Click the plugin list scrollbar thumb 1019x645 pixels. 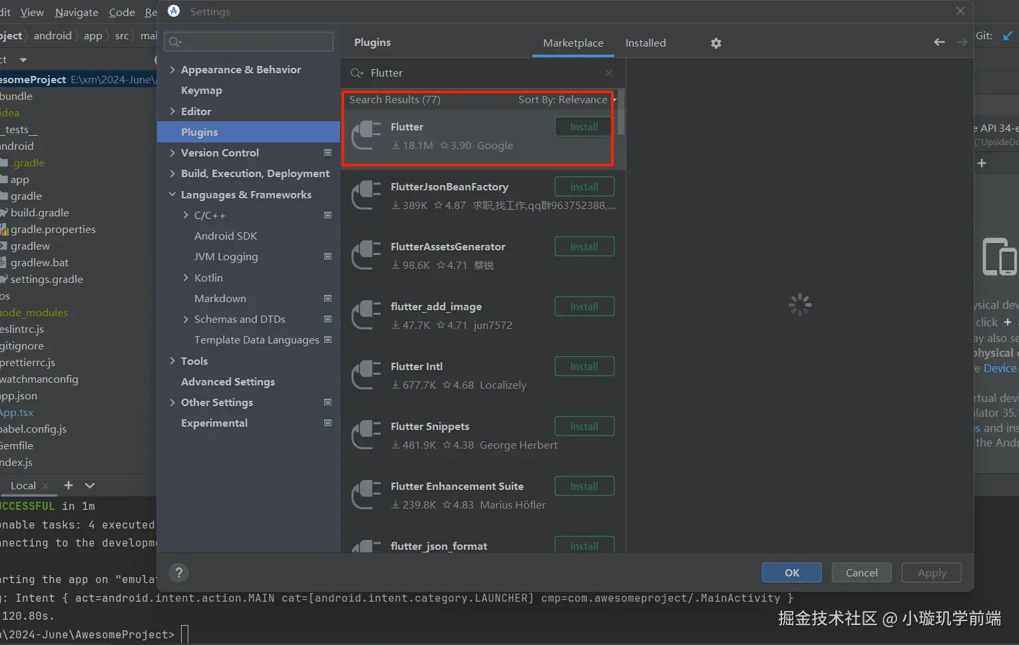point(621,113)
